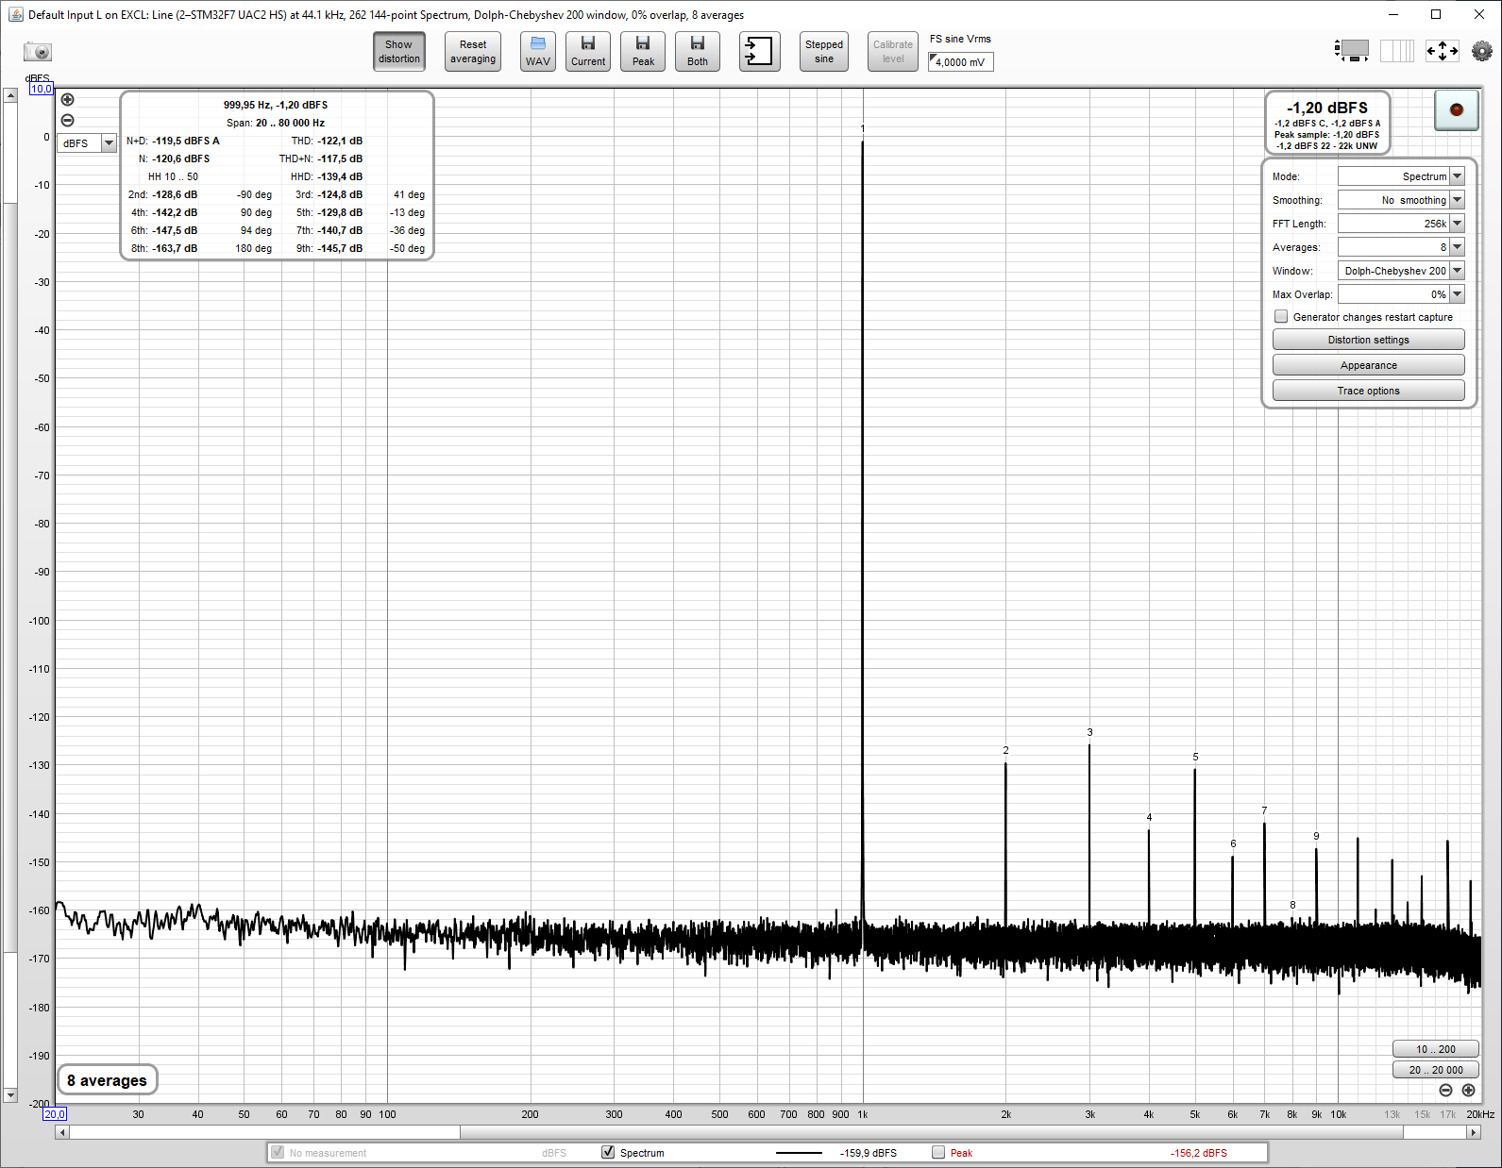Open RTA settings gear

point(1482,51)
